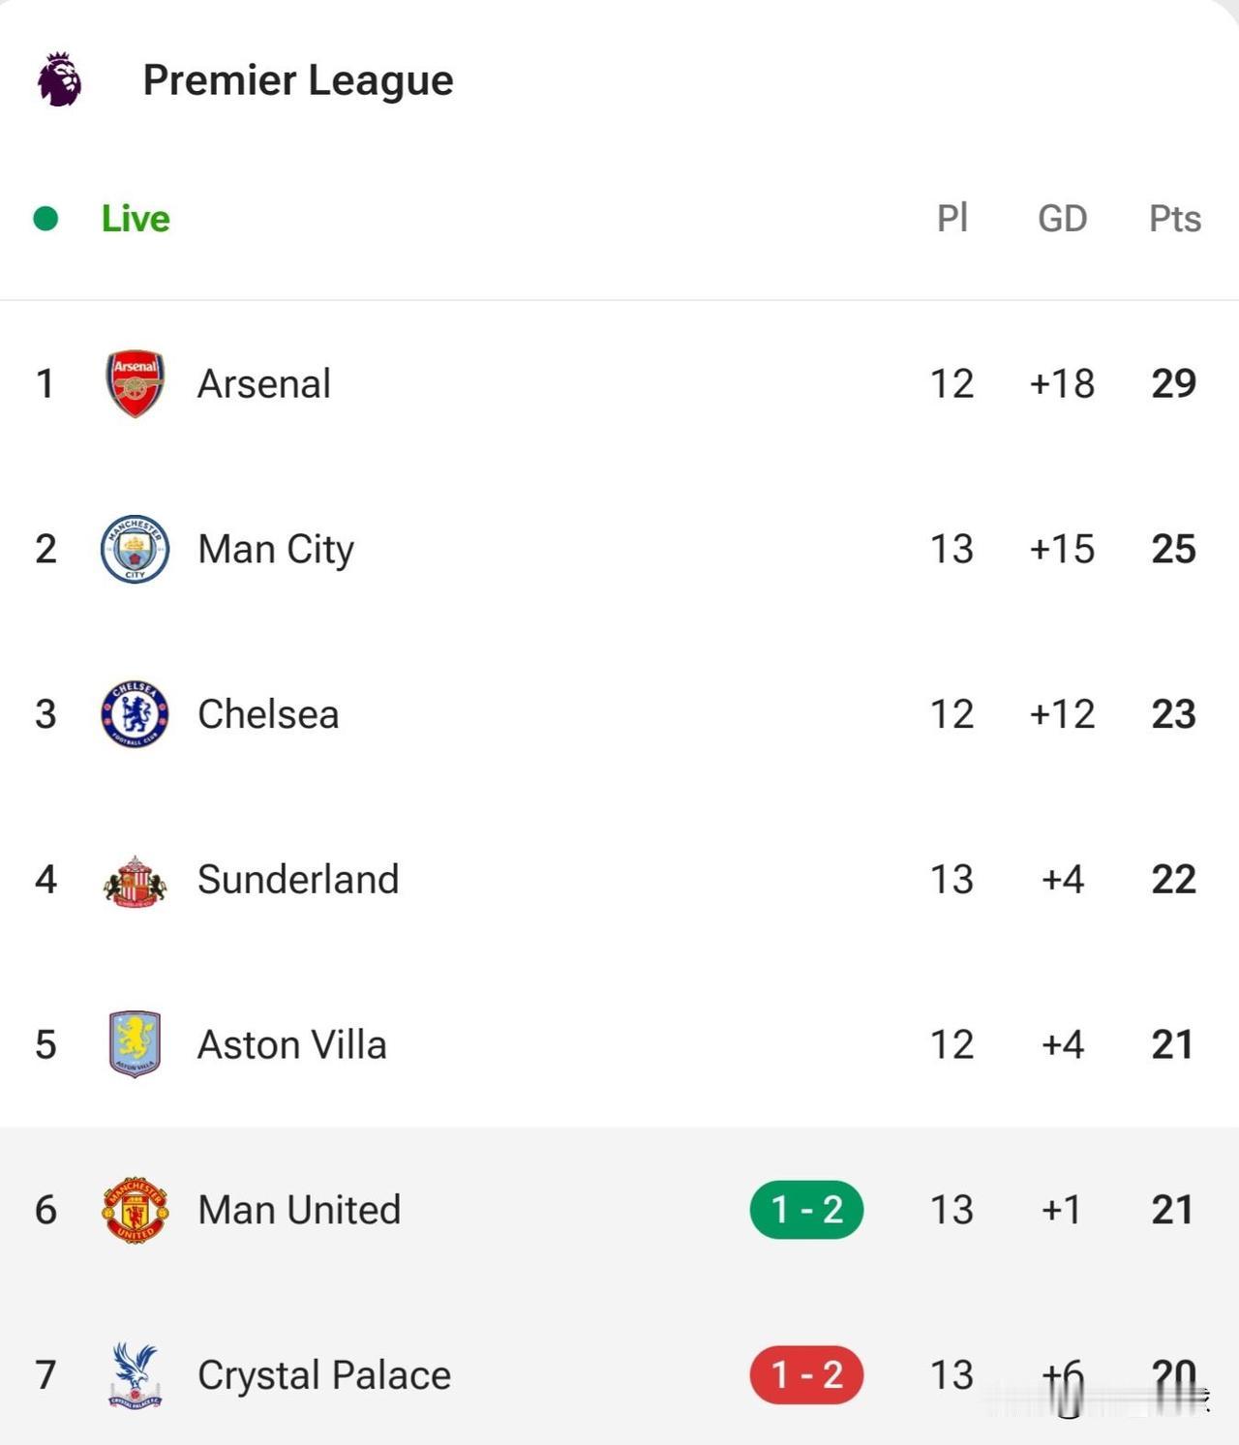Click the Man United club crest
The width and height of the screenshot is (1239, 1445).
[135, 1210]
